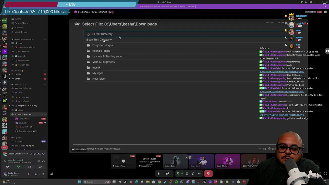Open output device arrow in user panel
The width and height of the screenshot is (329, 185).
[x=39, y=174]
